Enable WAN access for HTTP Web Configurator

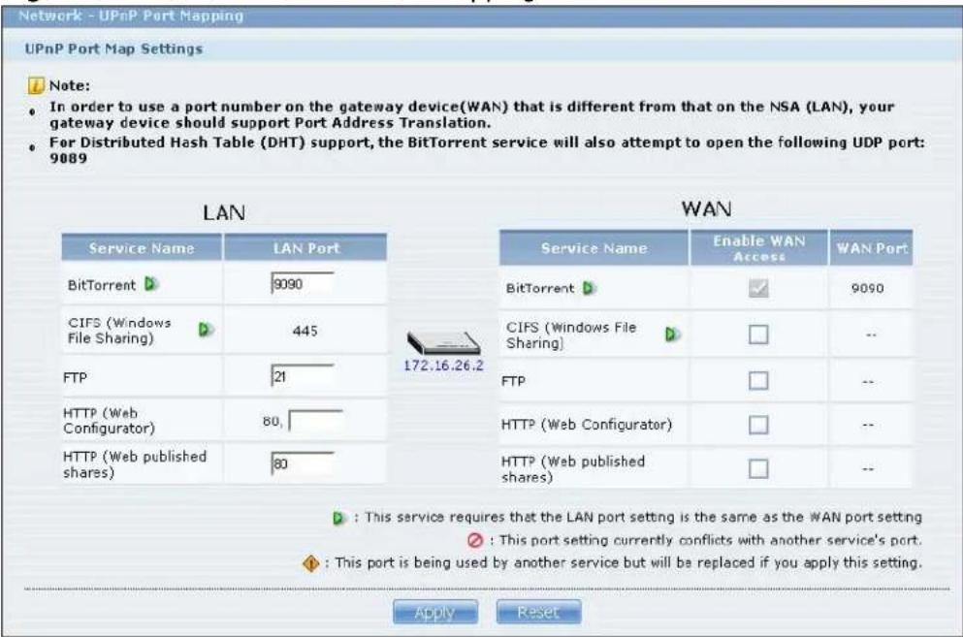pyautogui.click(x=758, y=425)
